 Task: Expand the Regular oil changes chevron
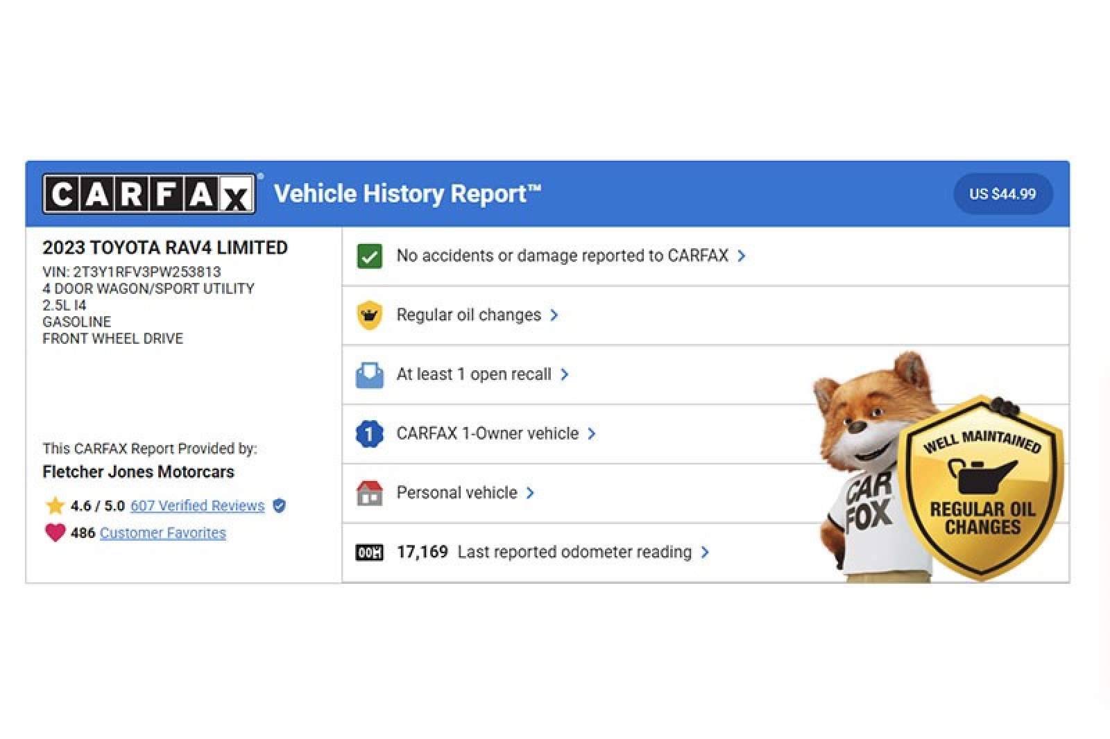(554, 315)
